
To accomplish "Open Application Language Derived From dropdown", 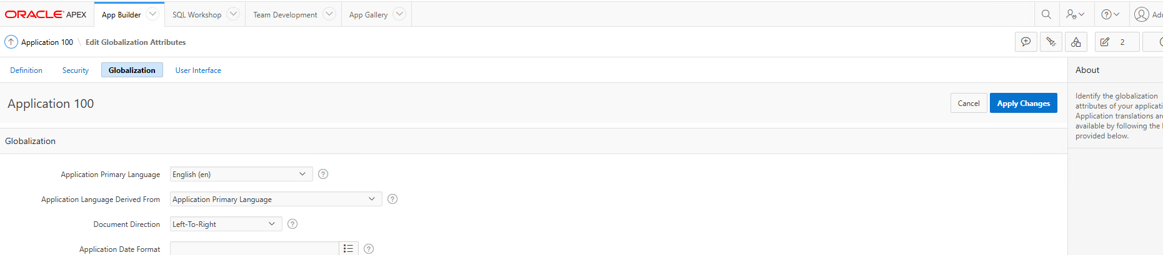I will [x=275, y=199].
